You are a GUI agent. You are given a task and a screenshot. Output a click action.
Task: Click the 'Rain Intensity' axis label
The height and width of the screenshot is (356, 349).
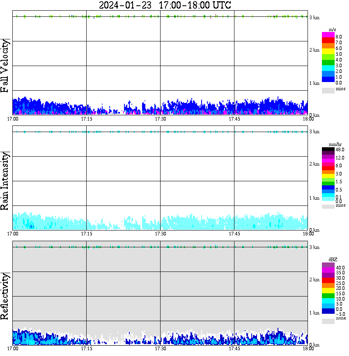click(5, 181)
